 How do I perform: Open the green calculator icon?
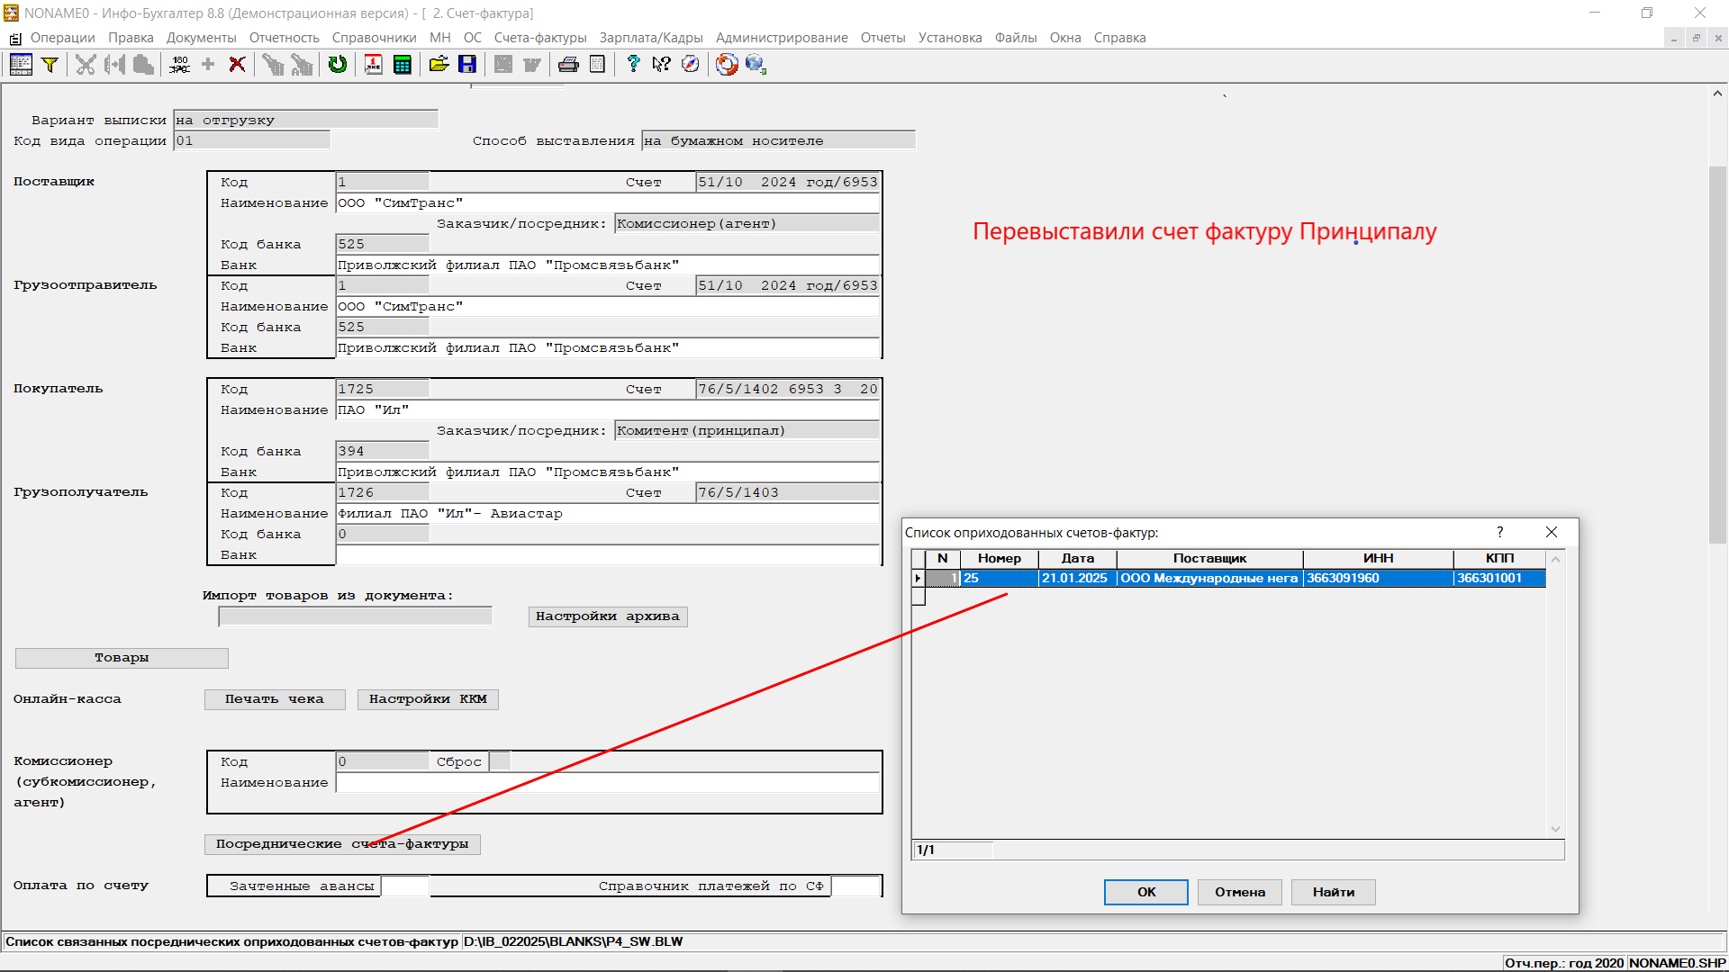(x=403, y=65)
